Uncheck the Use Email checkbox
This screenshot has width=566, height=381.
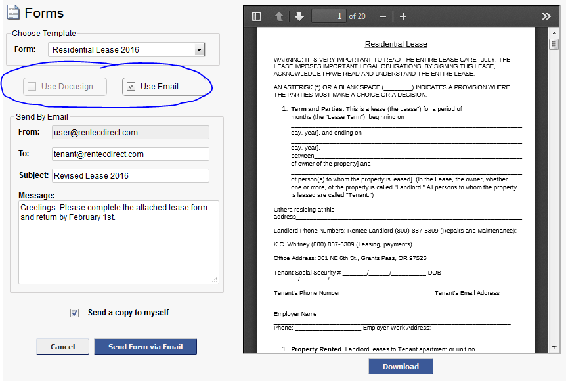point(131,86)
